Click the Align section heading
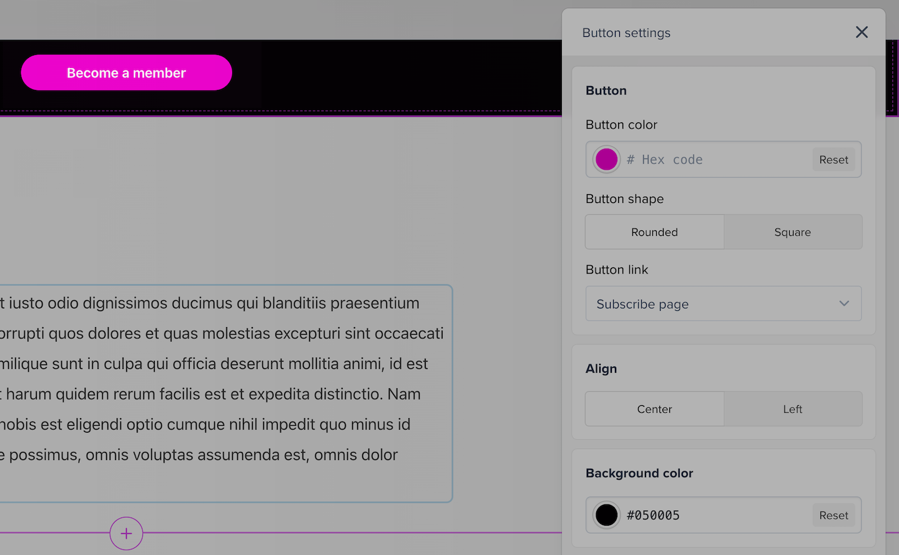Viewport: 899px width, 555px height. click(601, 369)
